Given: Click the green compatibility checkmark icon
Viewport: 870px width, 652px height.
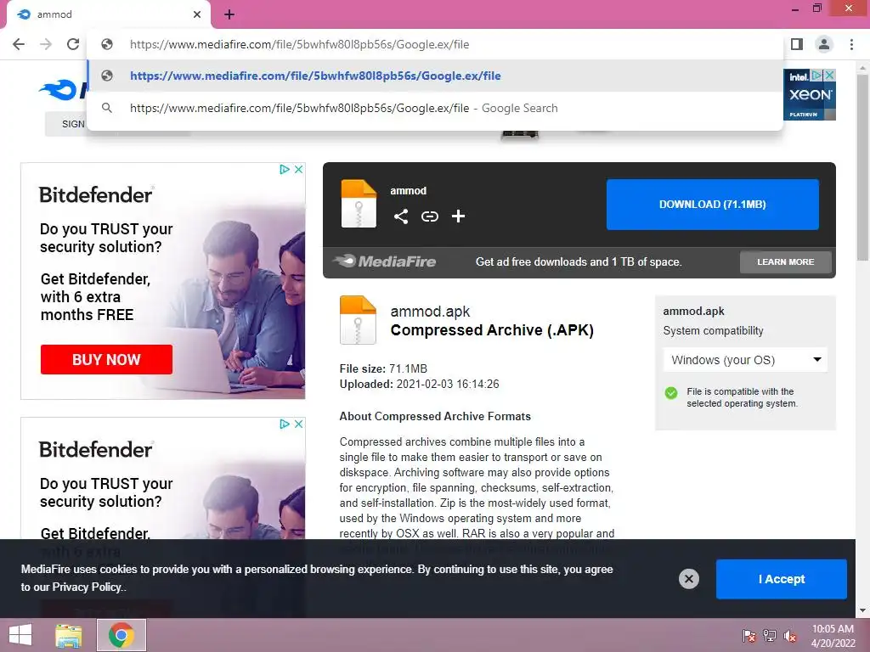Looking at the screenshot, I should (671, 393).
